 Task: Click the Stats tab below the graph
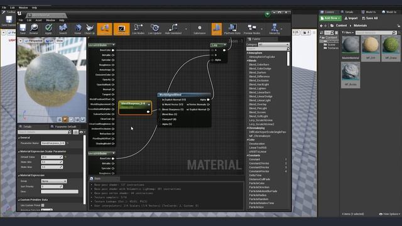click(x=97, y=178)
